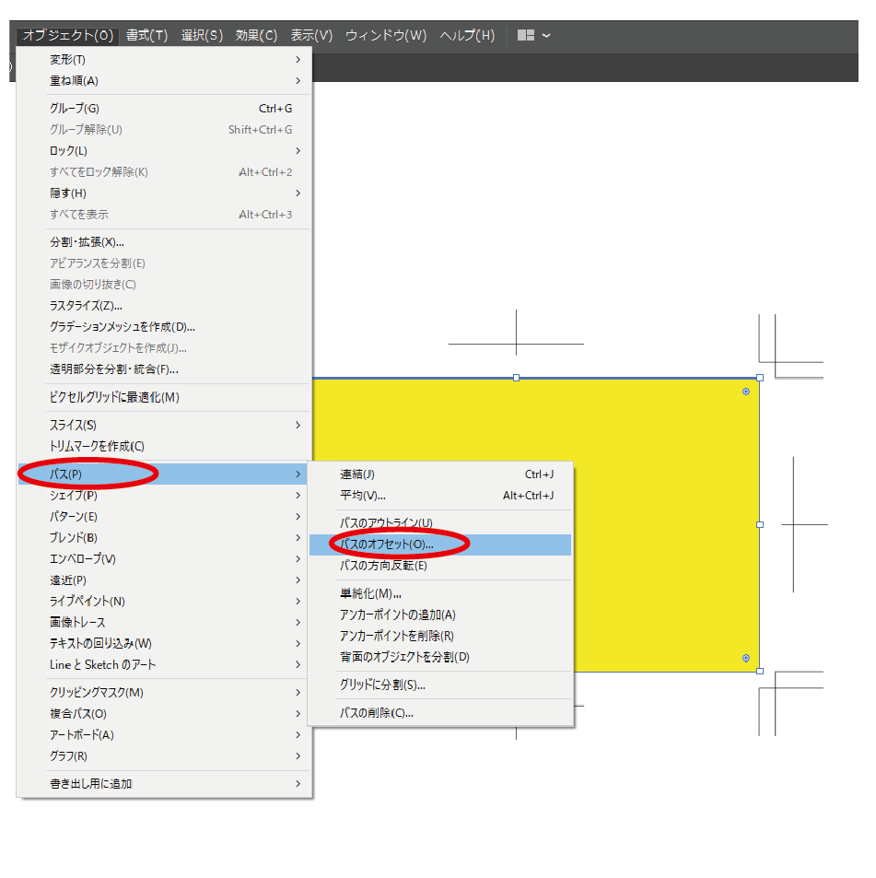Open the Line と Sketch のアート submenu
The height and width of the screenshot is (878, 876).
[164, 664]
